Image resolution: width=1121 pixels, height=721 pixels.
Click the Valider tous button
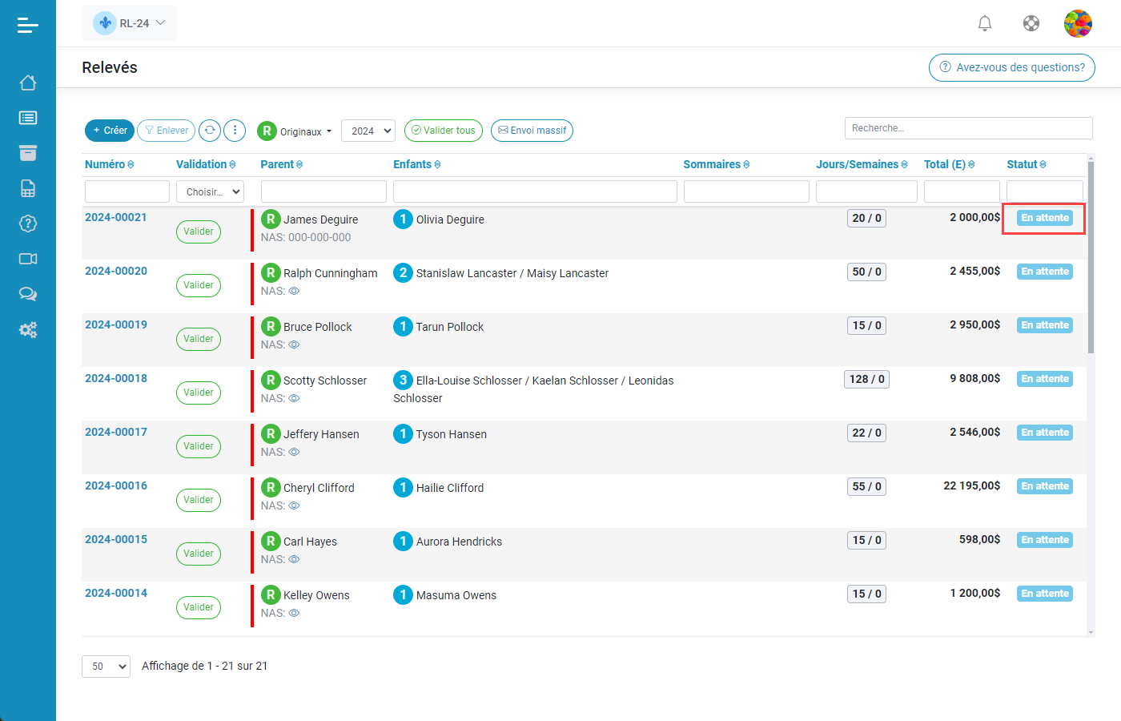click(444, 131)
